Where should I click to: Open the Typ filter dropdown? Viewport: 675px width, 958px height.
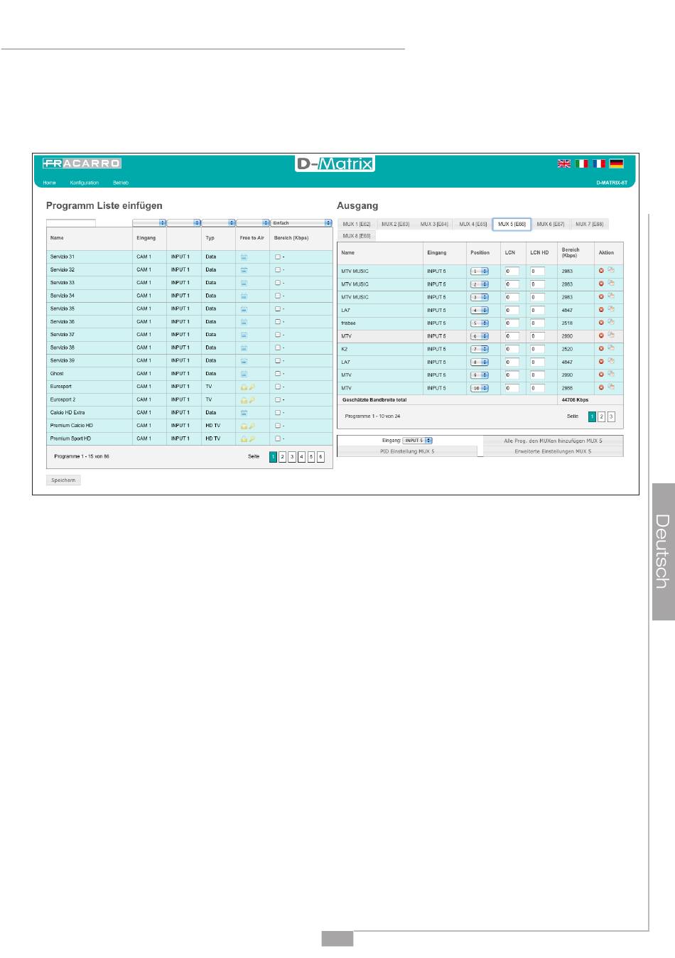click(x=219, y=223)
